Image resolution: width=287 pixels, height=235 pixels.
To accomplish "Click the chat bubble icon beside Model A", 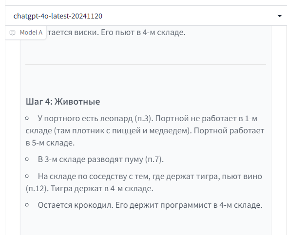I will (12, 33).
